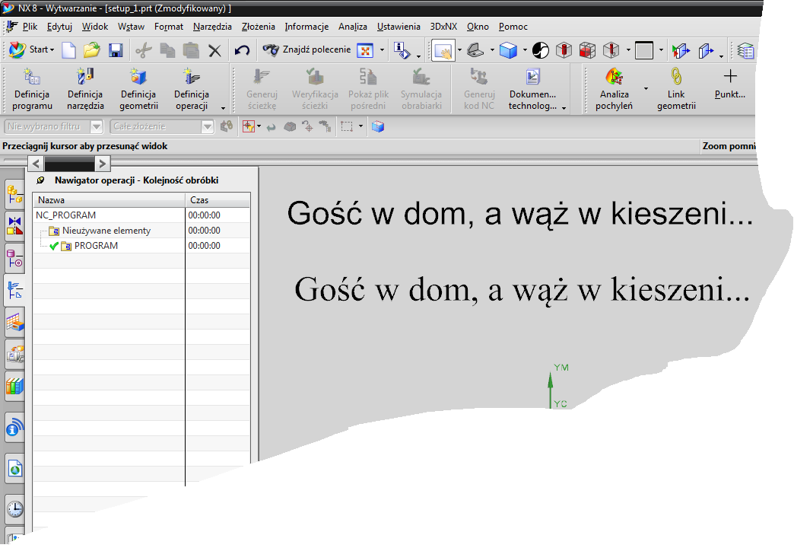Open the assembly navigator sidebar icon

click(x=15, y=195)
